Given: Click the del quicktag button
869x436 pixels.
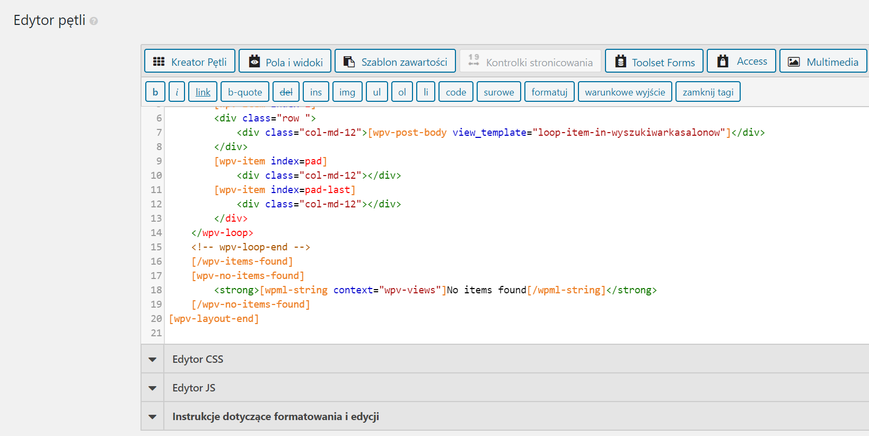Looking at the screenshot, I should [286, 92].
